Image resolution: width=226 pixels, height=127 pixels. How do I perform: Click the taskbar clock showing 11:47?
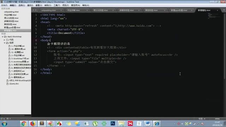[217, 122]
